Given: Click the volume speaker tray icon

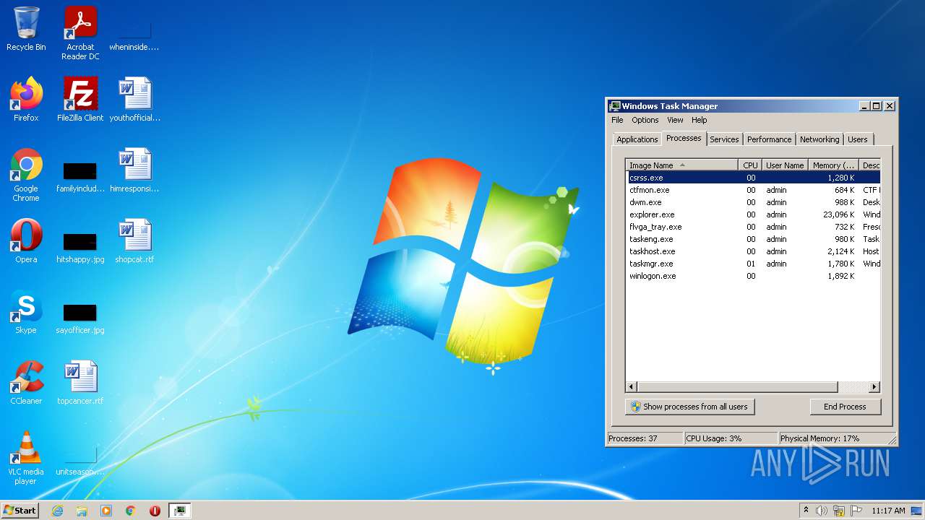Looking at the screenshot, I should 822,511.
